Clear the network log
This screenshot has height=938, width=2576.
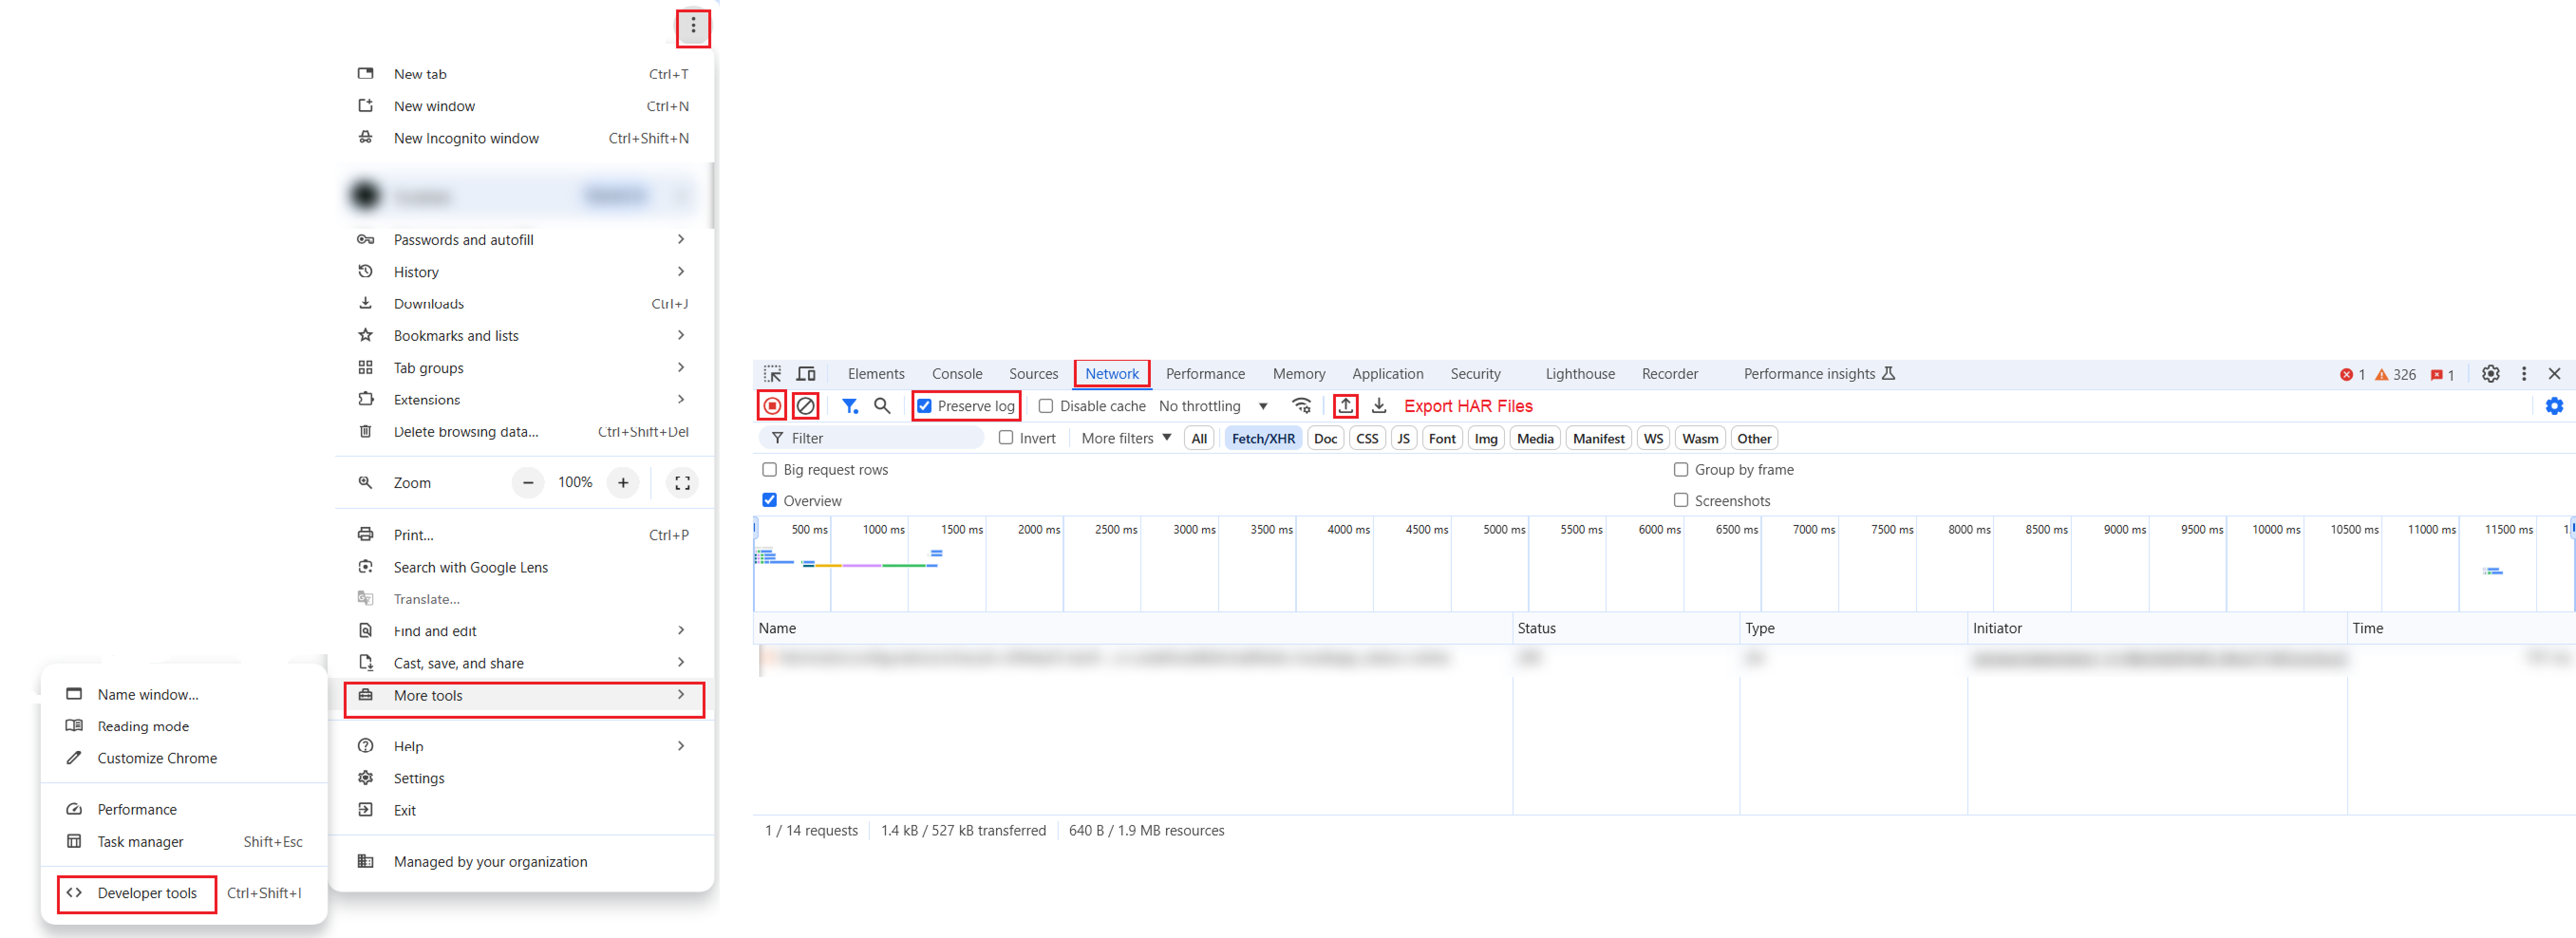[x=805, y=406]
